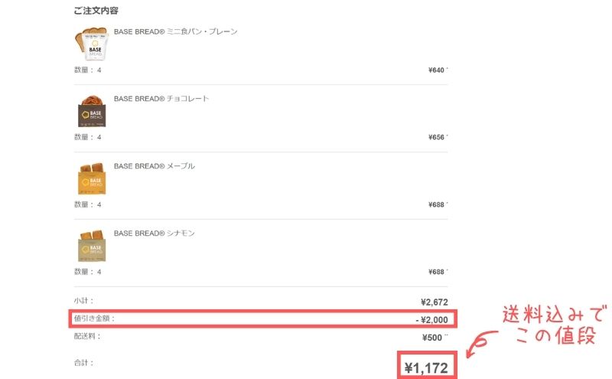Click the ご注文内容 heading
Viewport: 612px width, 379px height.
click(x=96, y=11)
